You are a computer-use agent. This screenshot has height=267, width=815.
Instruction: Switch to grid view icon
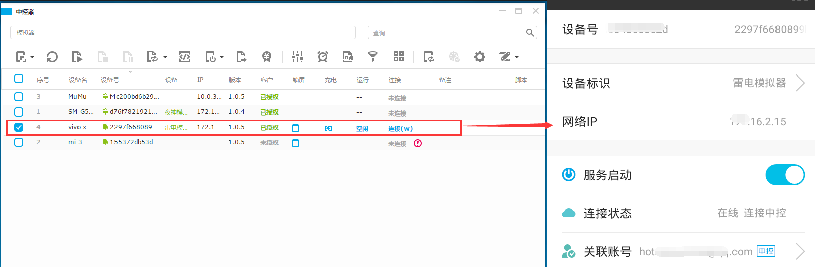pos(399,56)
